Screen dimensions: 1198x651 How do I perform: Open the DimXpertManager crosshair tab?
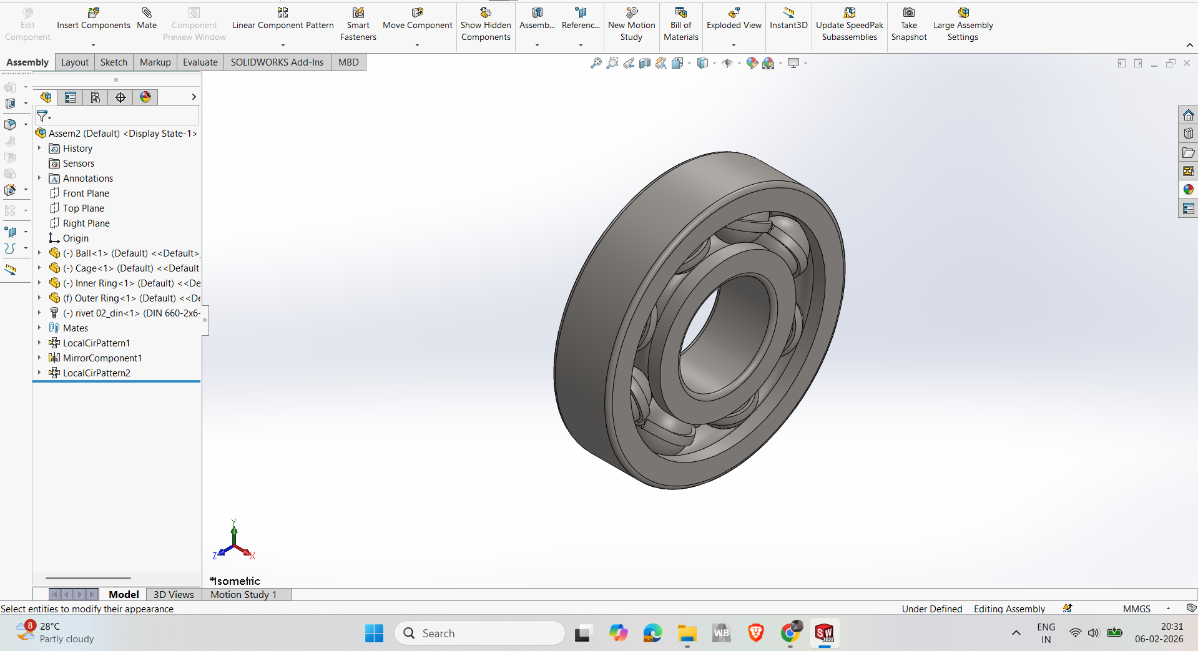(120, 97)
